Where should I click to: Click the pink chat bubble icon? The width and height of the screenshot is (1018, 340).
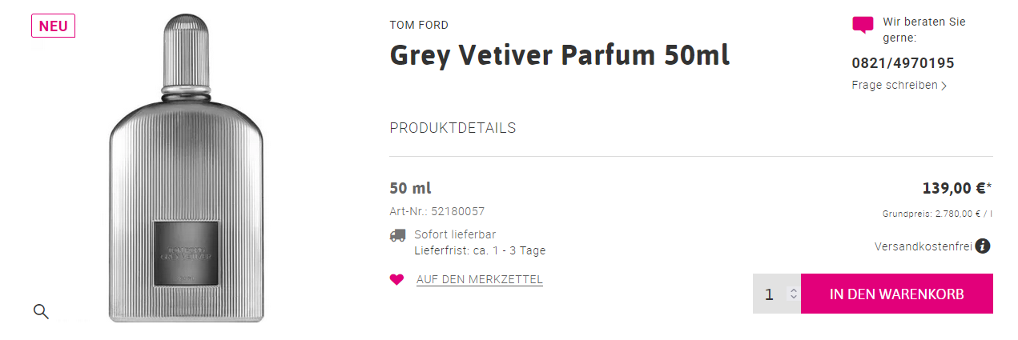[863, 24]
